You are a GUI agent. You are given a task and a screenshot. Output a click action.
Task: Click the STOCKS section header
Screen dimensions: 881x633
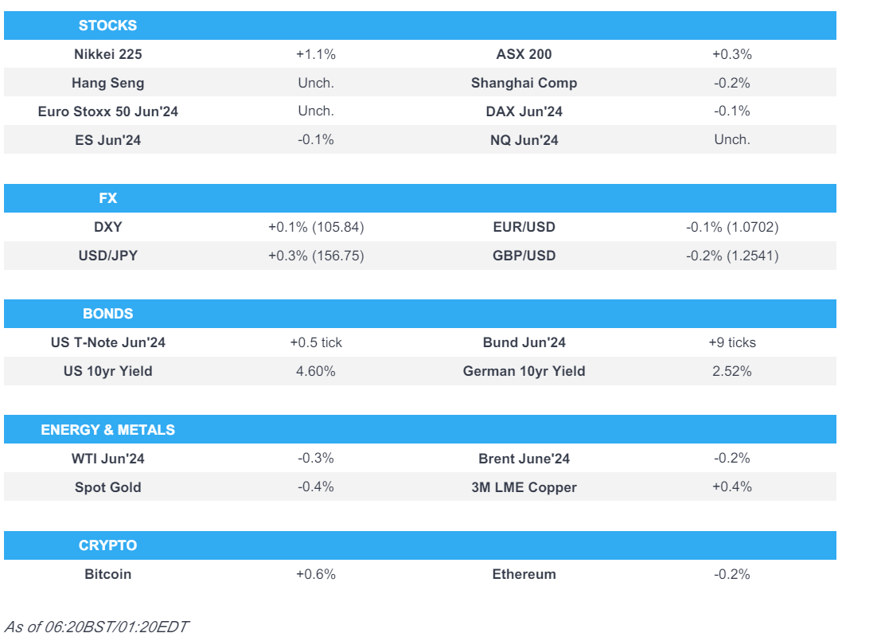click(x=107, y=25)
